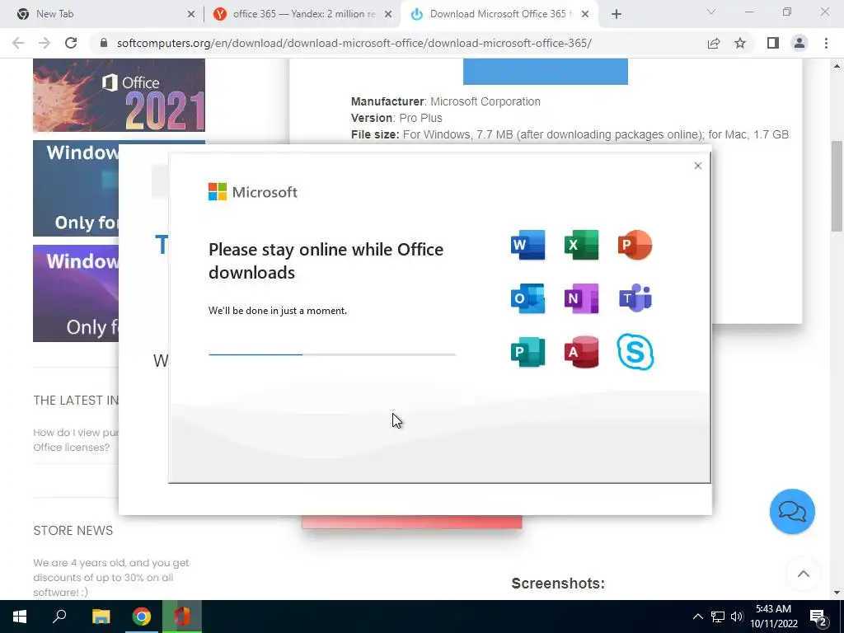844x633 pixels.
Task: Click the PowerPoint icon in Office installer
Action: [x=635, y=245]
